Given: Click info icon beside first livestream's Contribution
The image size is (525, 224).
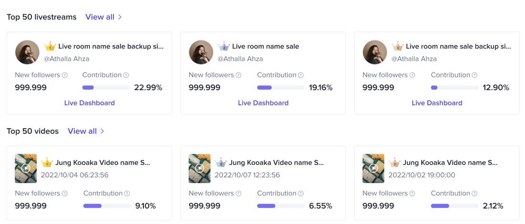Looking at the screenshot, I should click(x=126, y=75).
